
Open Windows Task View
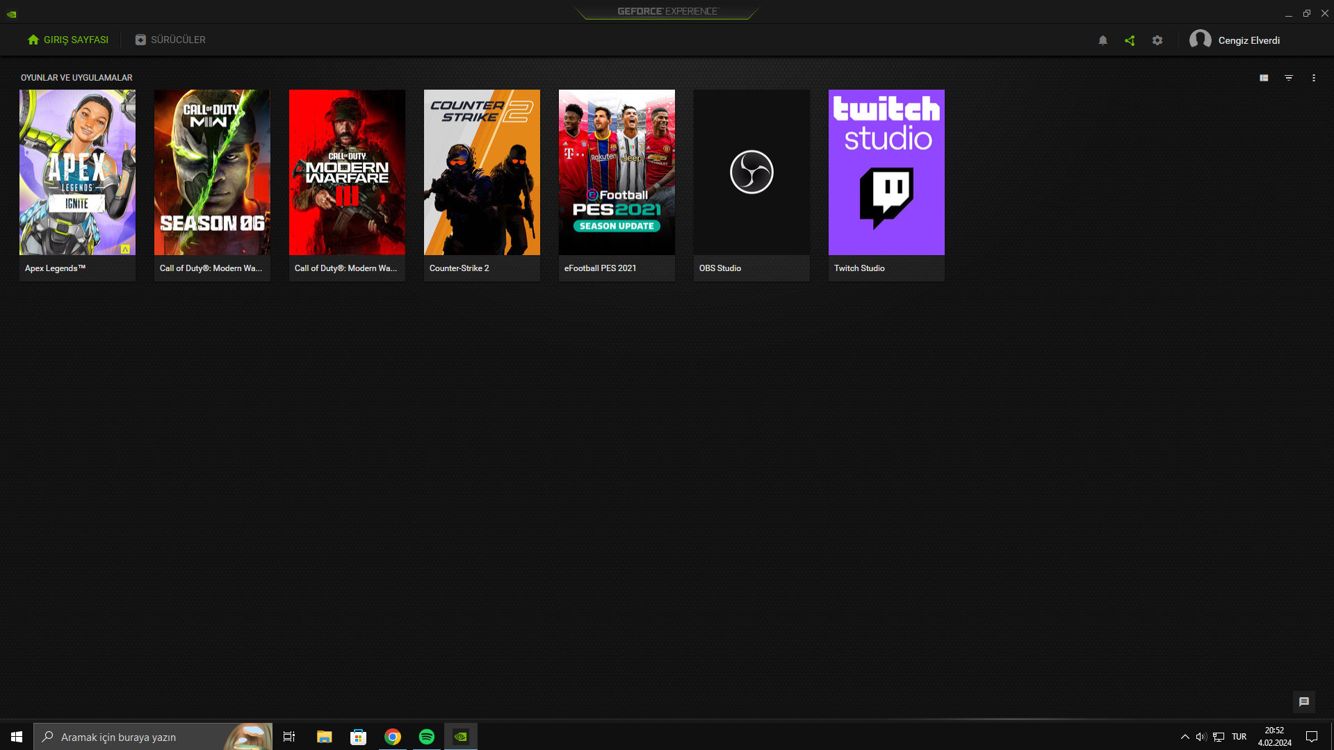pyautogui.click(x=289, y=737)
